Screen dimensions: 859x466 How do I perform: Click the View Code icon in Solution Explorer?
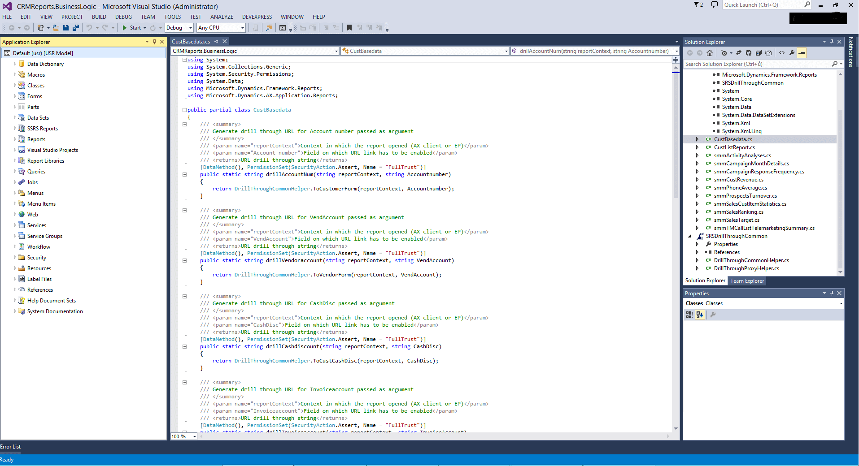point(782,53)
